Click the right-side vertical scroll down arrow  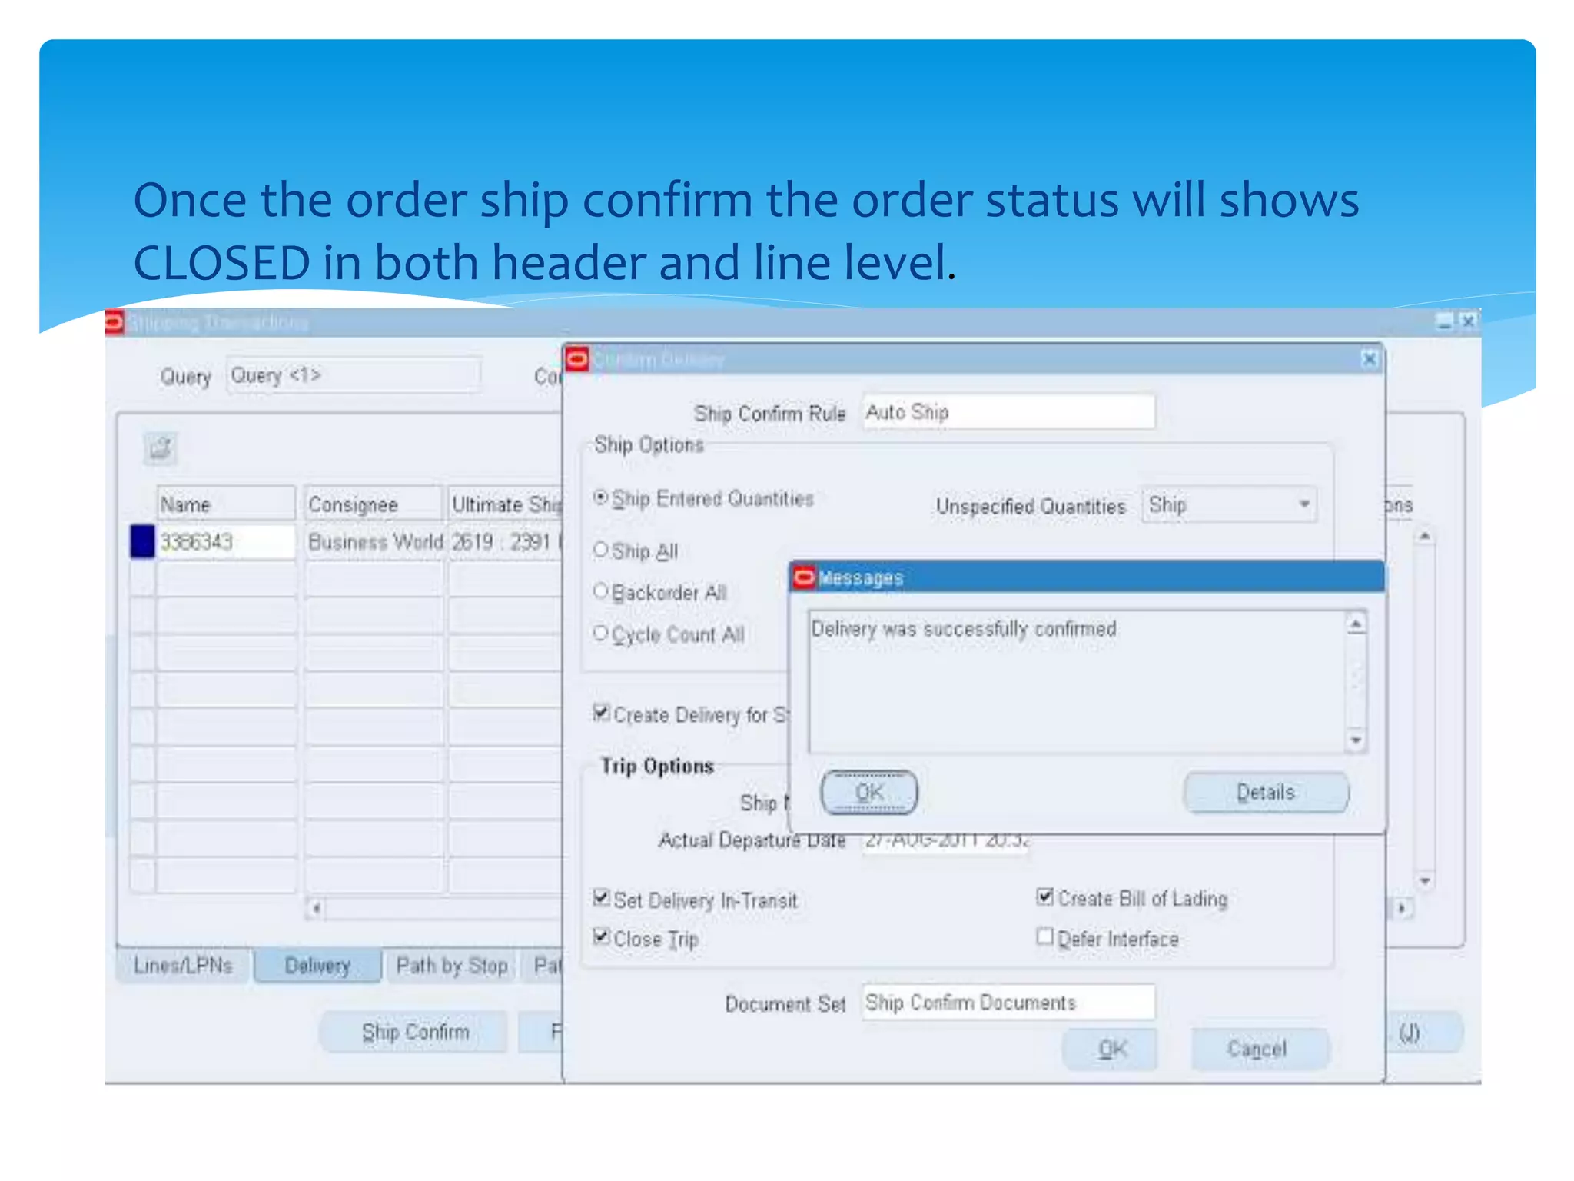click(1425, 881)
